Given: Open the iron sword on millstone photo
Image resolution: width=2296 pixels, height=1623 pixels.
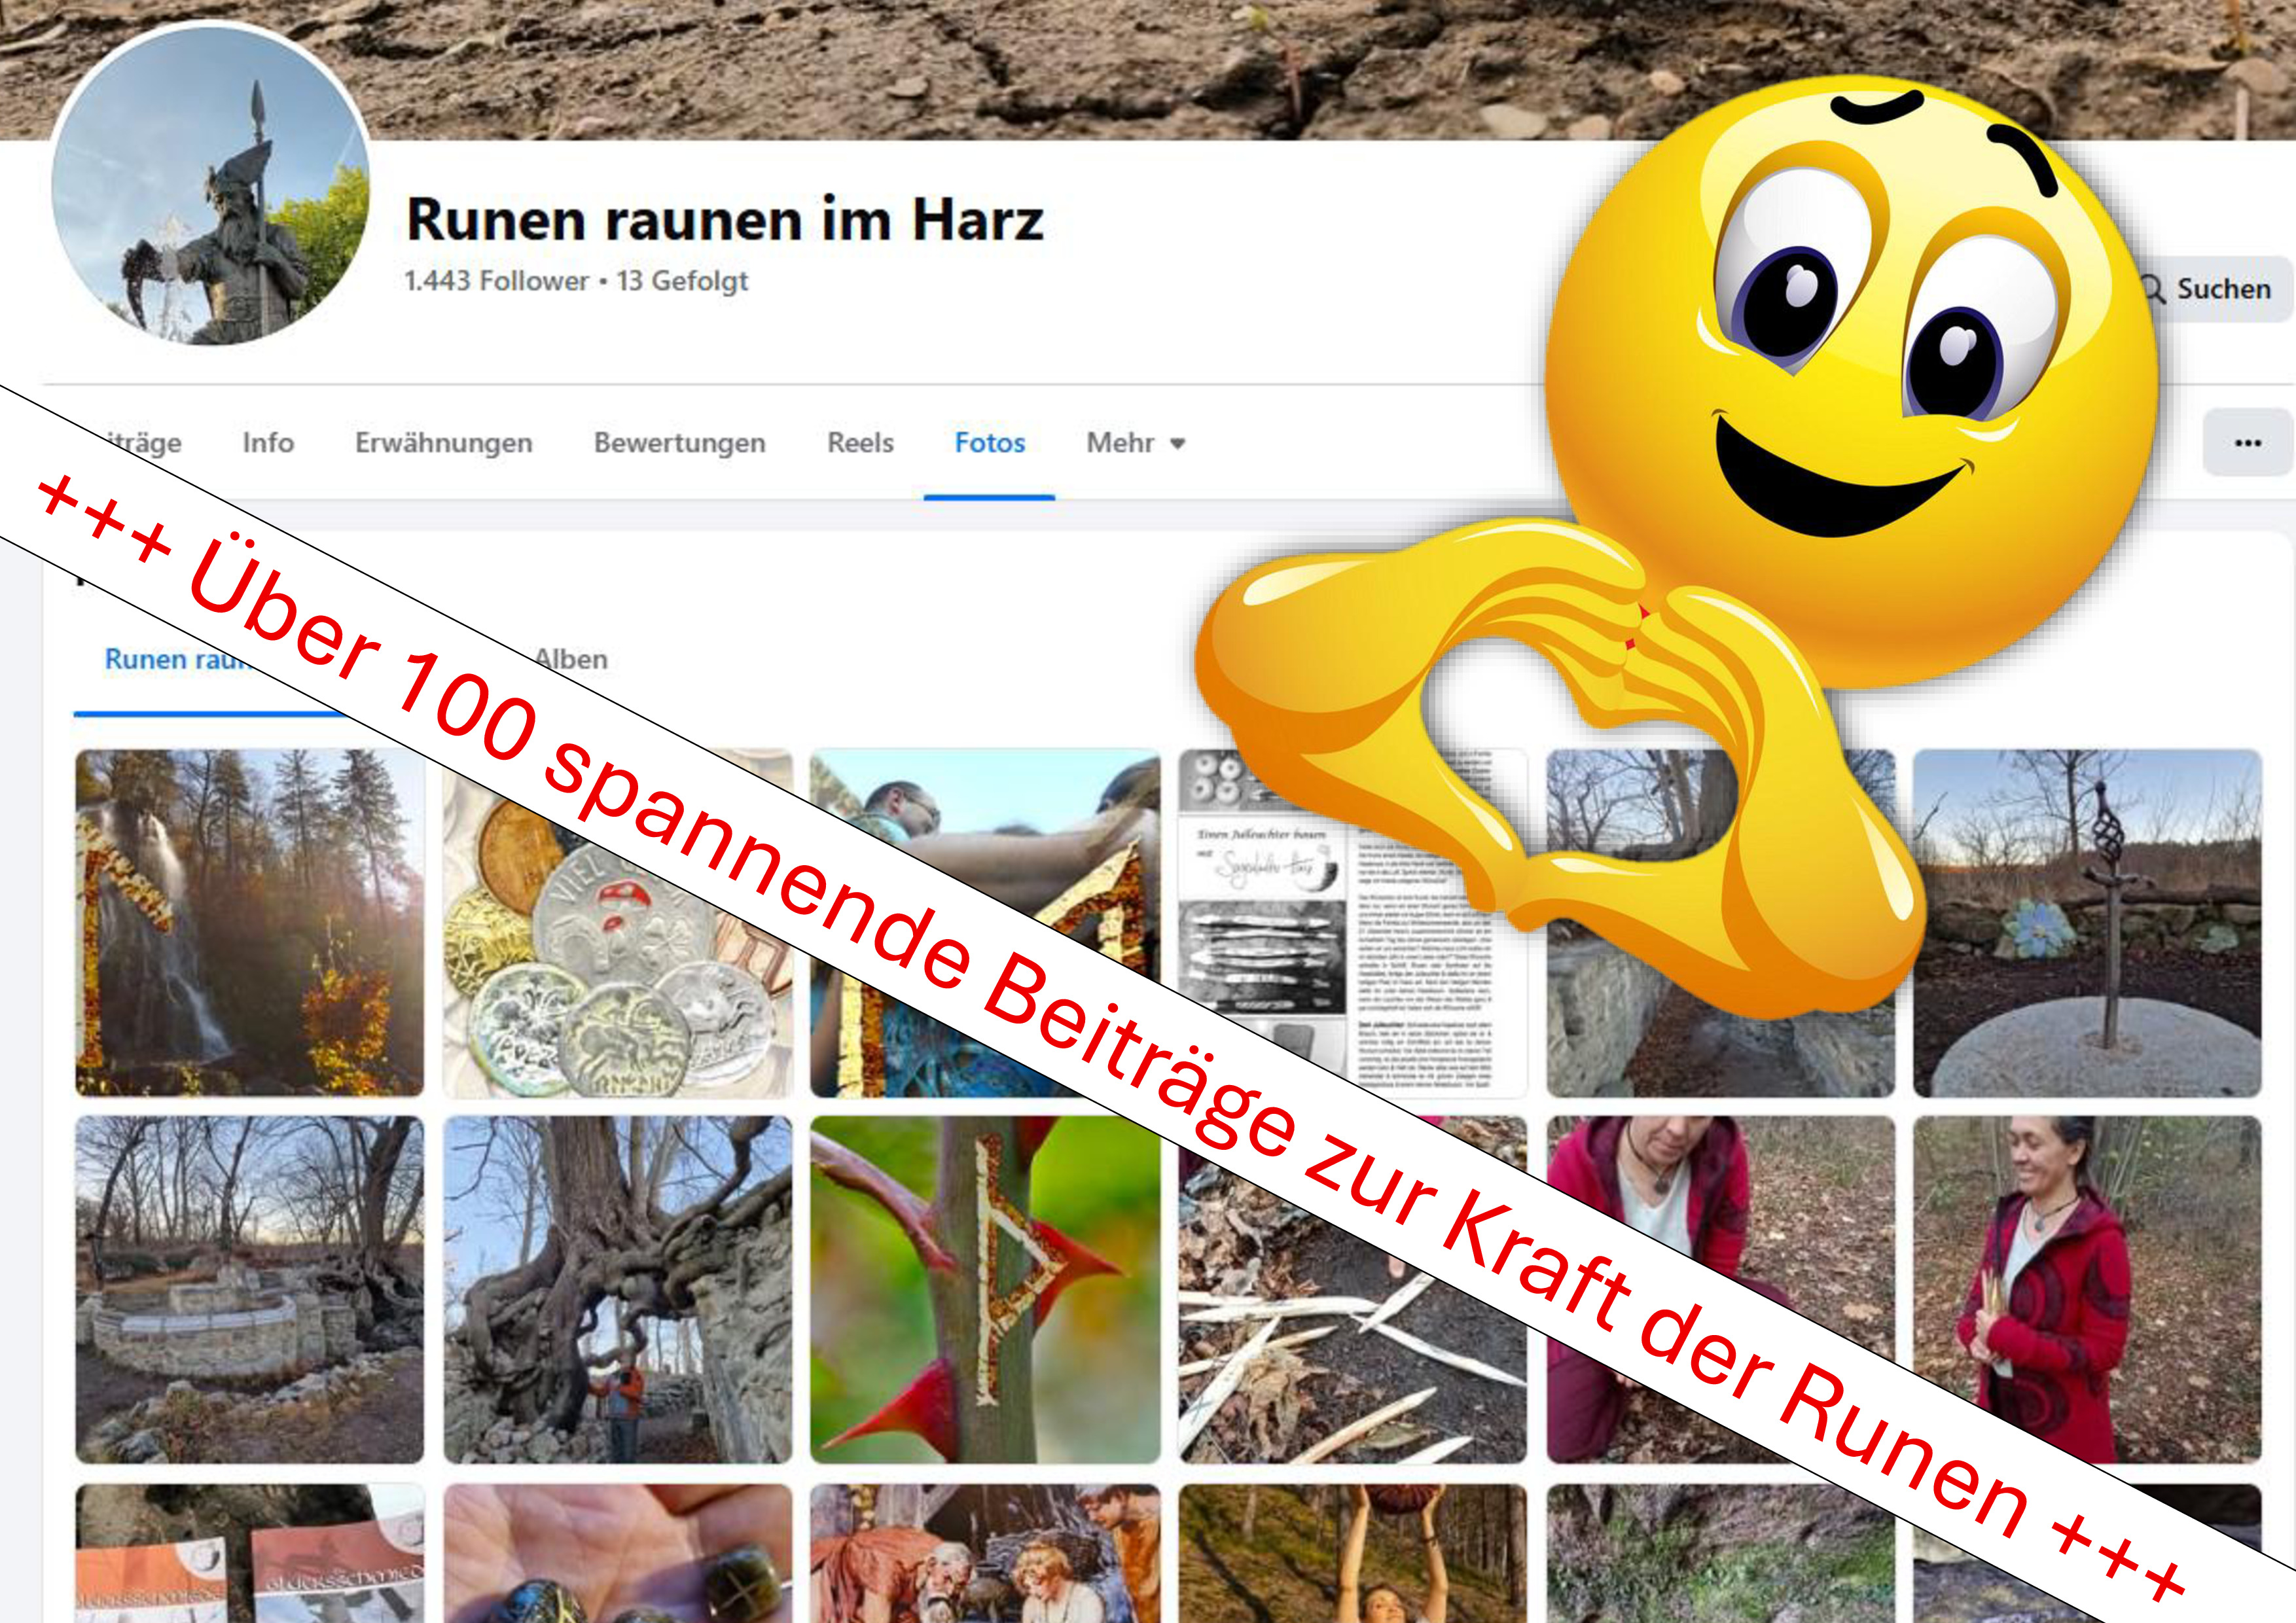Looking at the screenshot, I should 2087,922.
